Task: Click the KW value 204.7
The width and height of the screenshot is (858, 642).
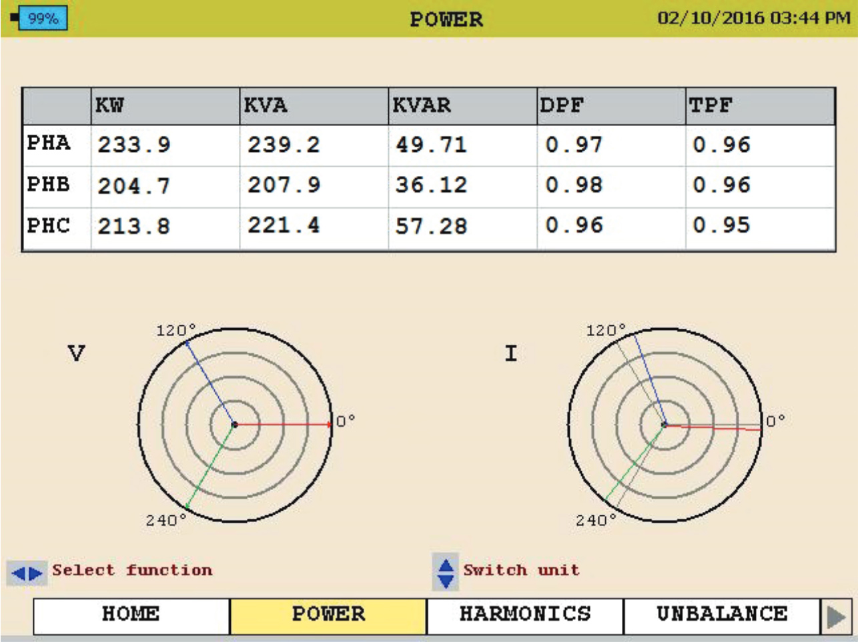Action: pos(134,186)
